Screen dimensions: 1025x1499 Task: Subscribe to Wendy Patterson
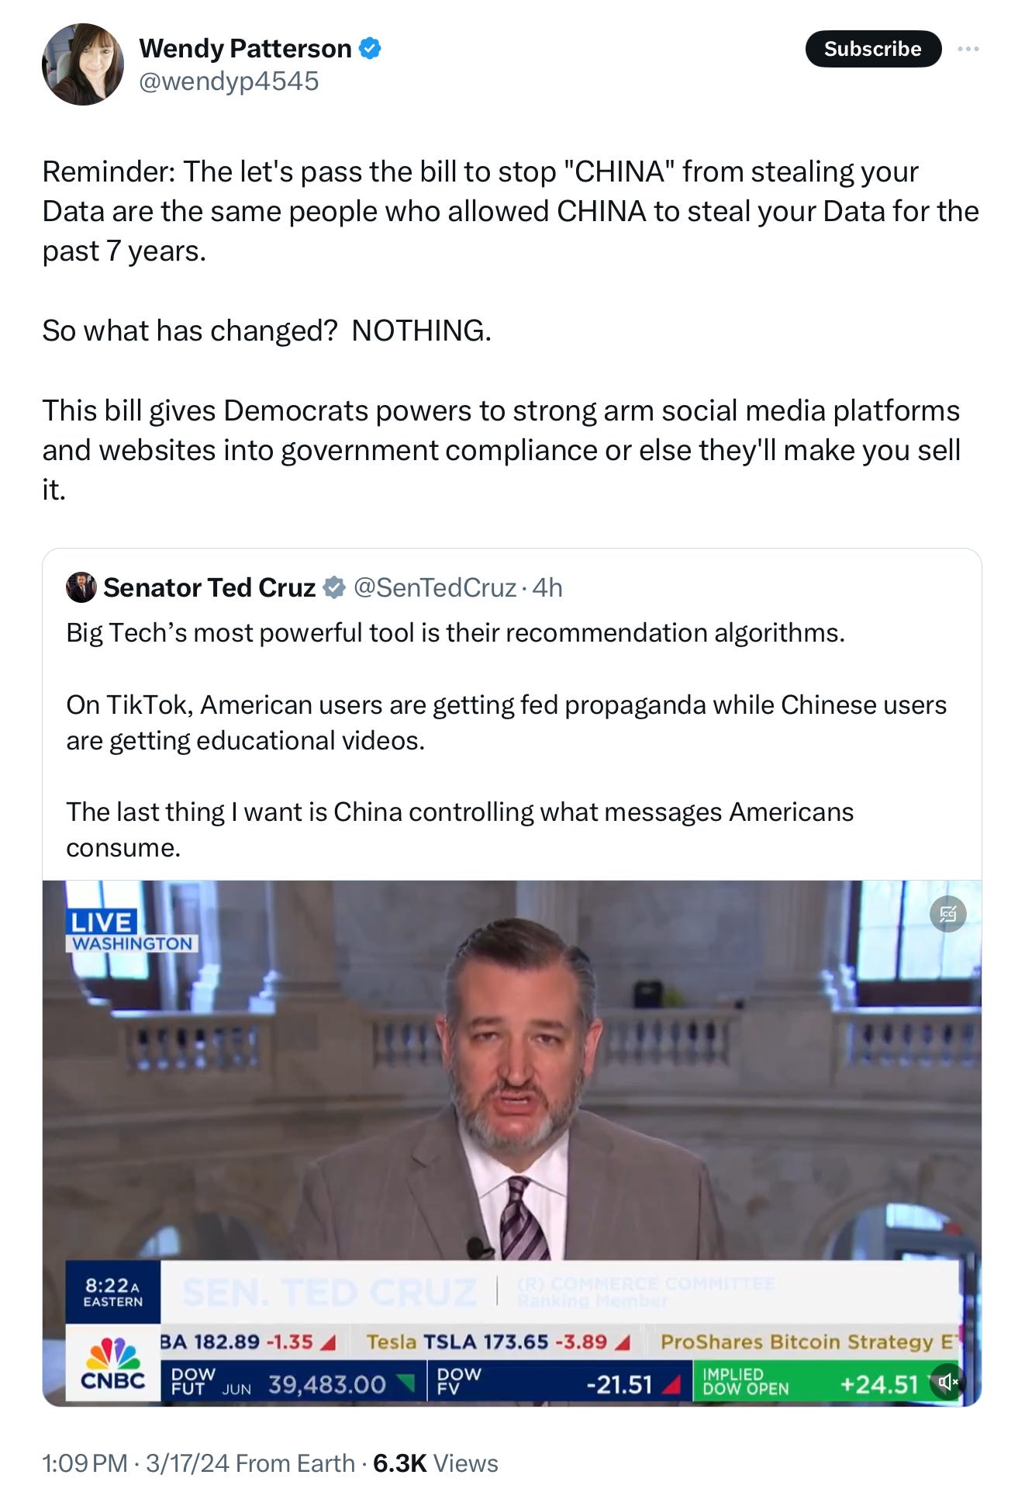(873, 49)
